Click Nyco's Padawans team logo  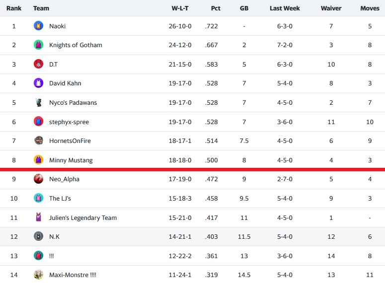(x=38, y=103)
